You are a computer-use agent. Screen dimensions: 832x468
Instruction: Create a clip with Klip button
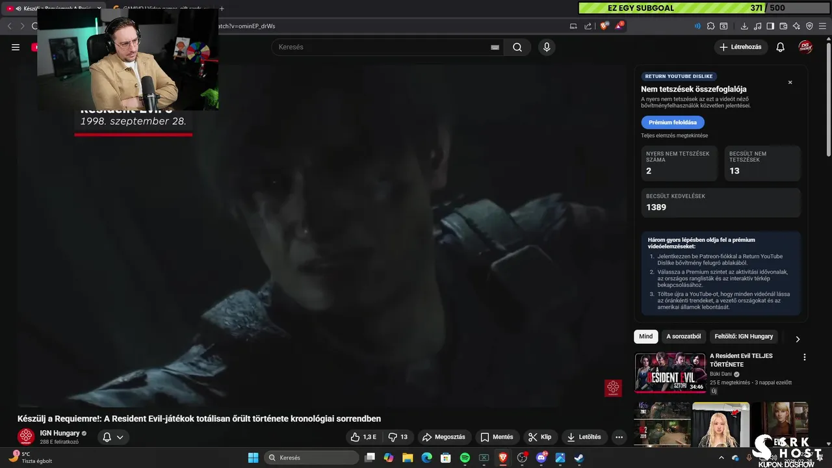pos(539,437)
